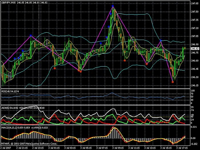Click the 99 level on ADX scale

click(x=192, y=107)
